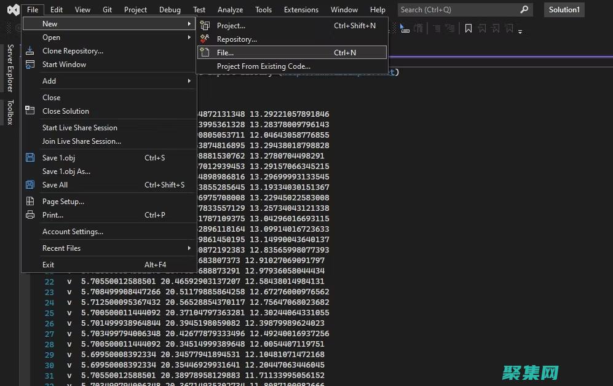Click the Save All icon

pos(30,185)
